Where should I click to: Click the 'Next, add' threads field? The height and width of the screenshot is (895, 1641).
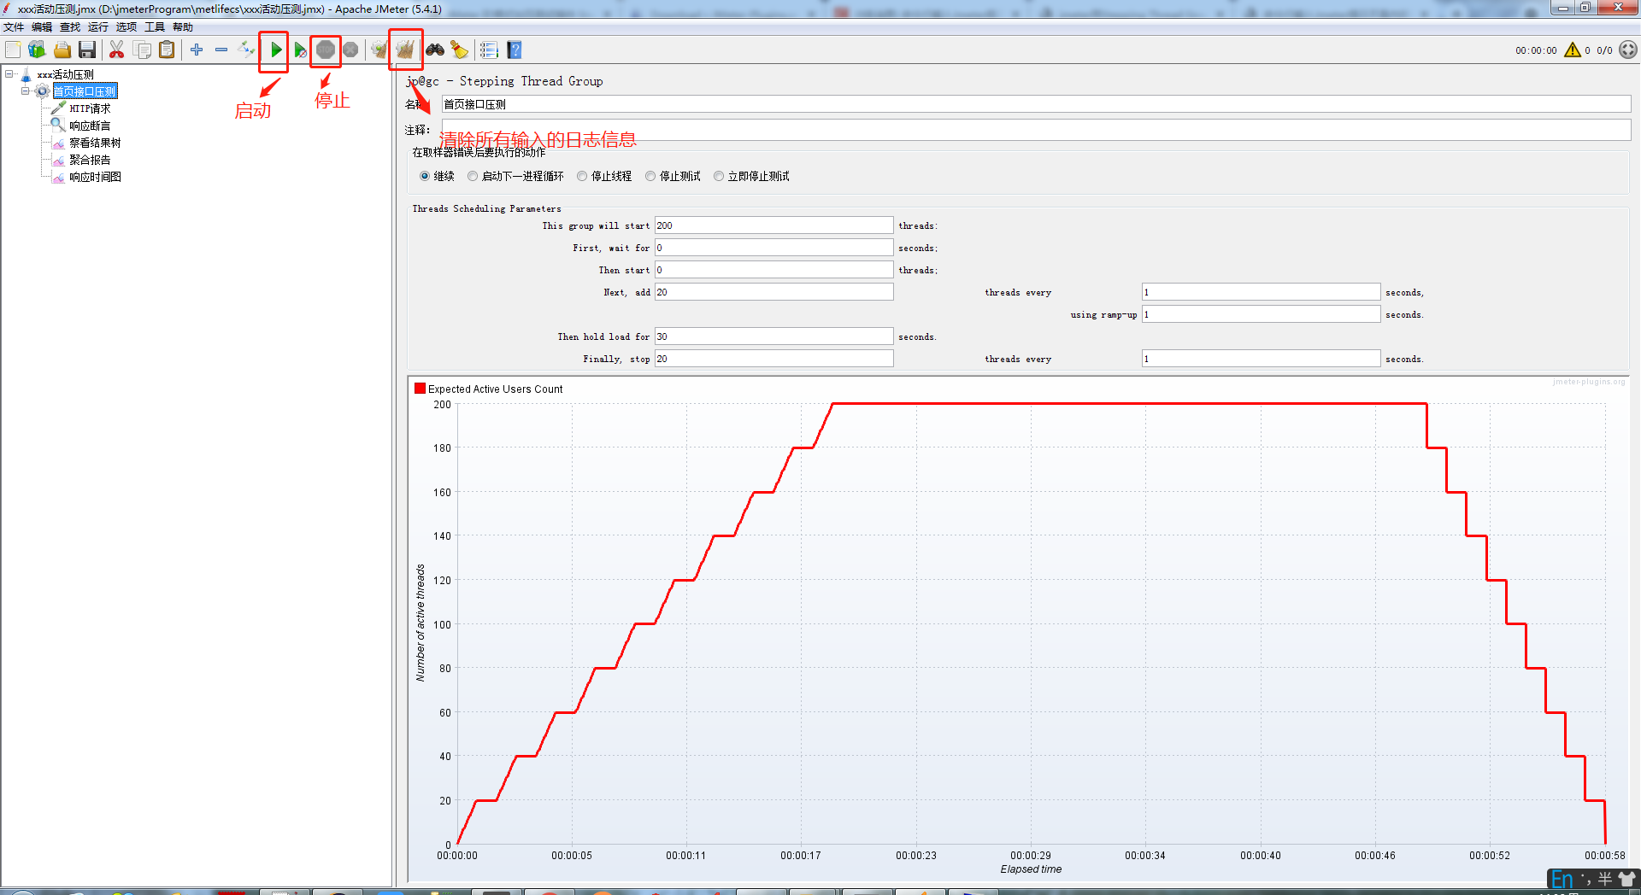(x=773, y=292)
